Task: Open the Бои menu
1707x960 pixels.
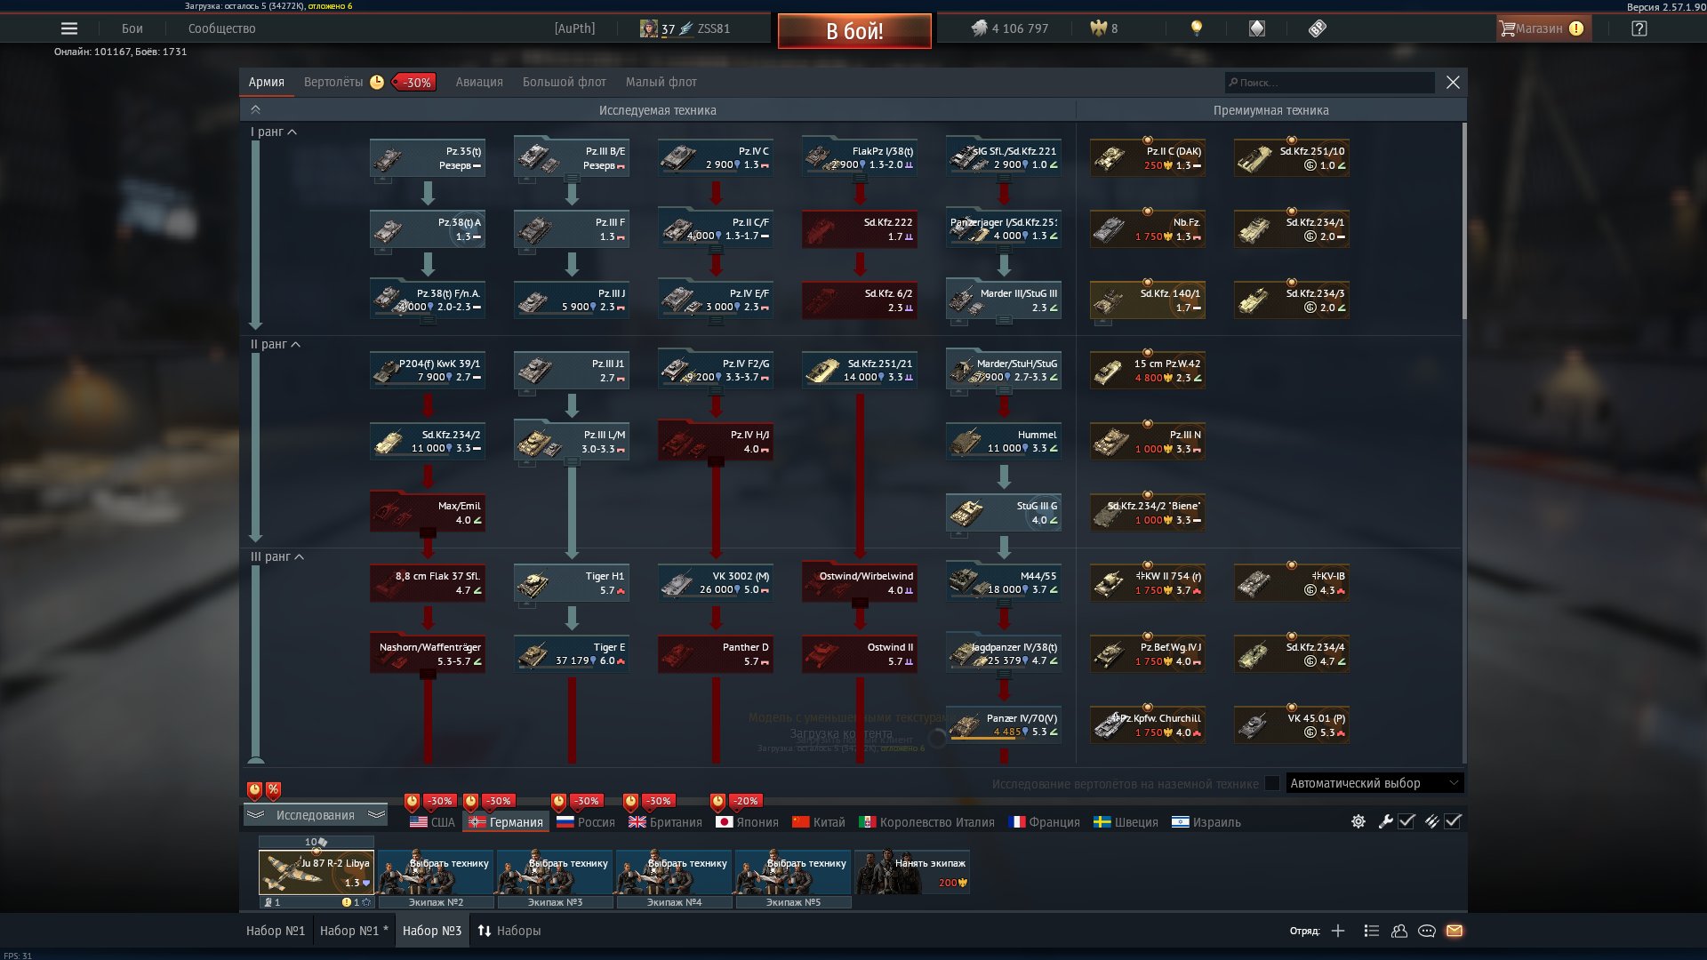Action: [132, 28]
